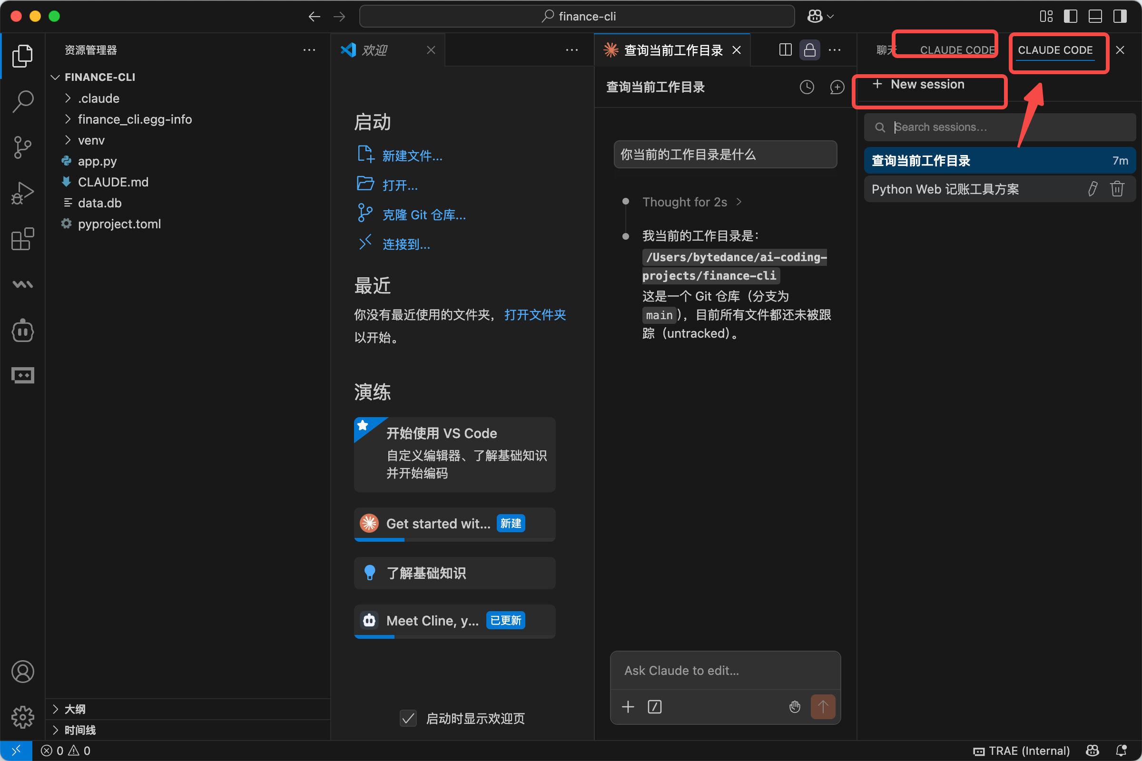1142x761 pixels.
Task: Switch to the 聊天 panel tab
Action: pos(886,50)
